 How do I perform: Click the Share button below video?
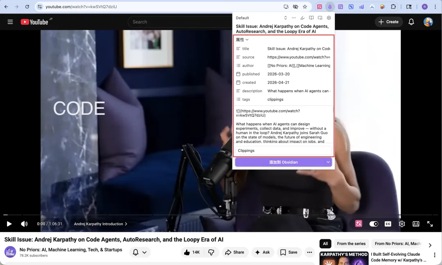point(234,252)
